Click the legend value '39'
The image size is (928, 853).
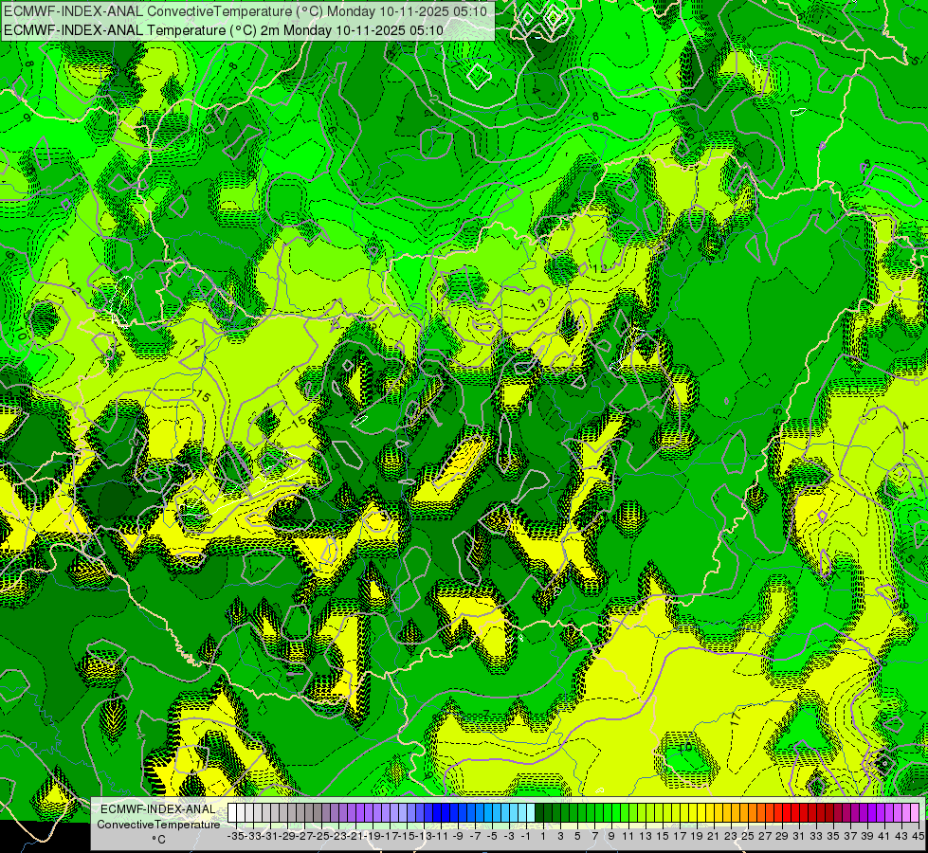pyautogui.click(x=867, y=837)
